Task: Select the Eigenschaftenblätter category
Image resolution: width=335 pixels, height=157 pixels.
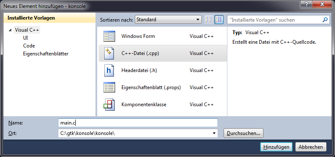Action: click(46, 54)
